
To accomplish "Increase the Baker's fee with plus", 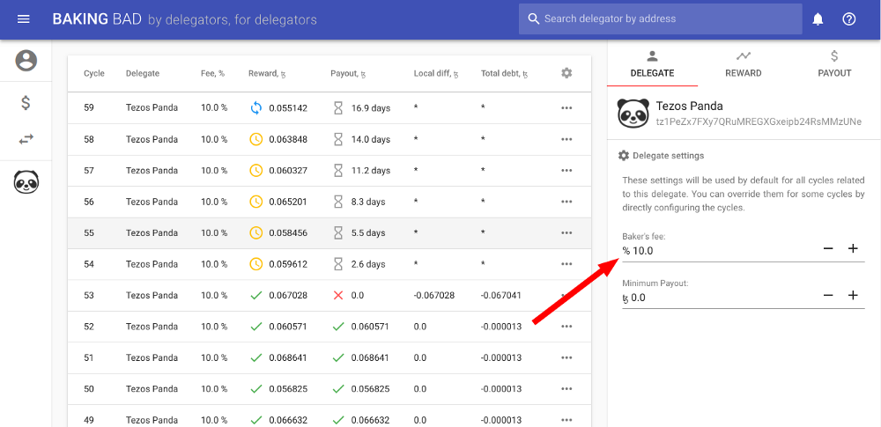I will (x=853, y=249).
